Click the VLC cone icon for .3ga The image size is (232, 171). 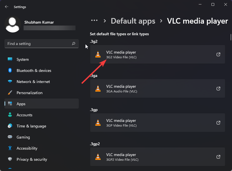pyautogui.click(x=98, y=89)
